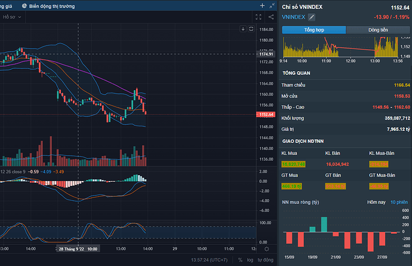Click the sync icon above price axis
Image resolution: width=412 pixels, height=266 pixels.
point(251,29)
